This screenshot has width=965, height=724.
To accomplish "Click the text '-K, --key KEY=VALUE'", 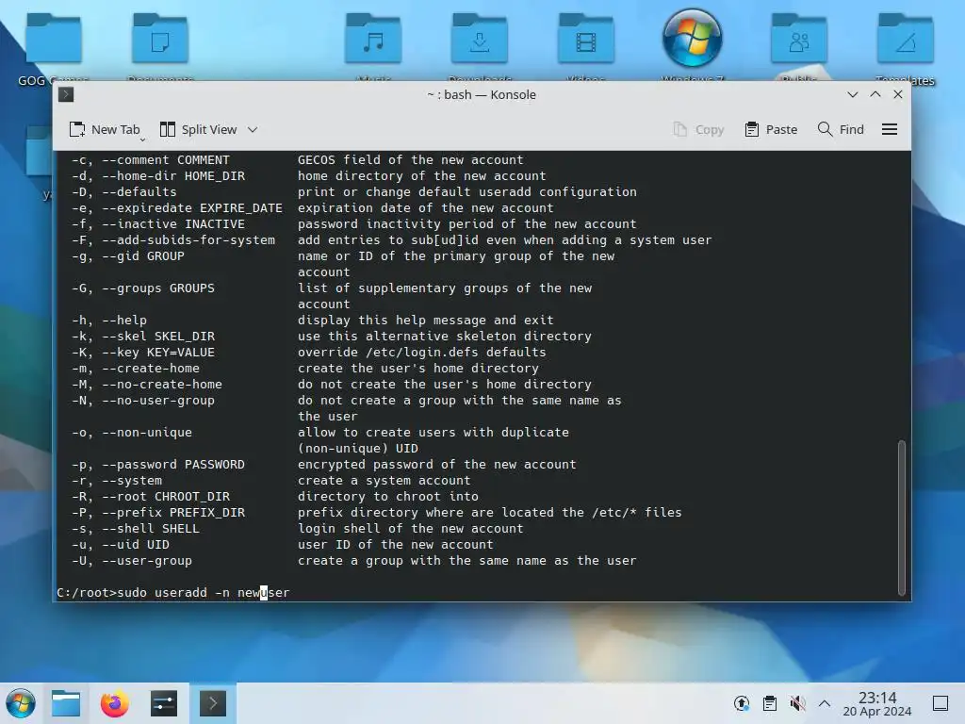I will (x=143, y=353).
